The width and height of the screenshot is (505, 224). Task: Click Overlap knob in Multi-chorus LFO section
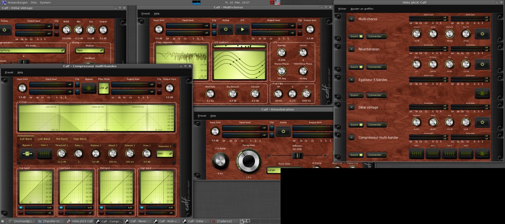[281, 52]
